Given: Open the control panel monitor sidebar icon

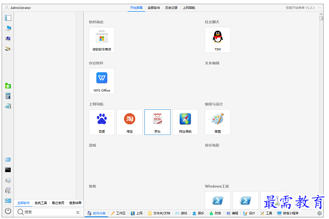Looking at the screenshot, I should [8, 39].
